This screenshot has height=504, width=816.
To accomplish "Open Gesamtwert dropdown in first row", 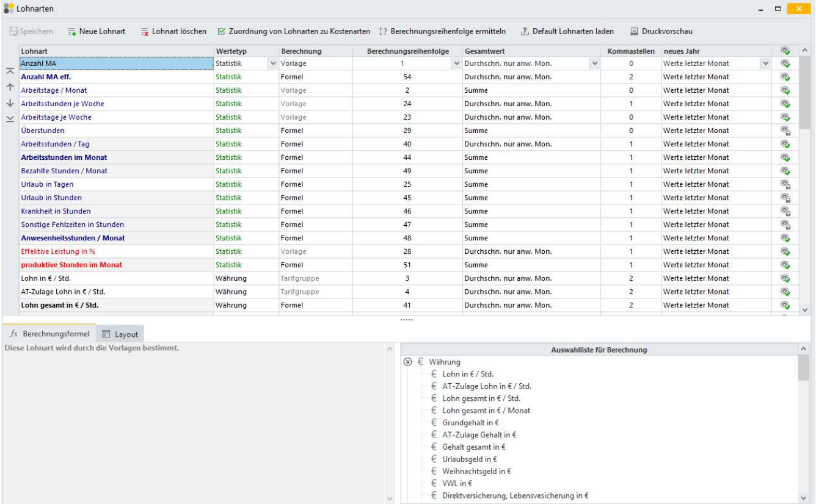I will coord(594,63).
